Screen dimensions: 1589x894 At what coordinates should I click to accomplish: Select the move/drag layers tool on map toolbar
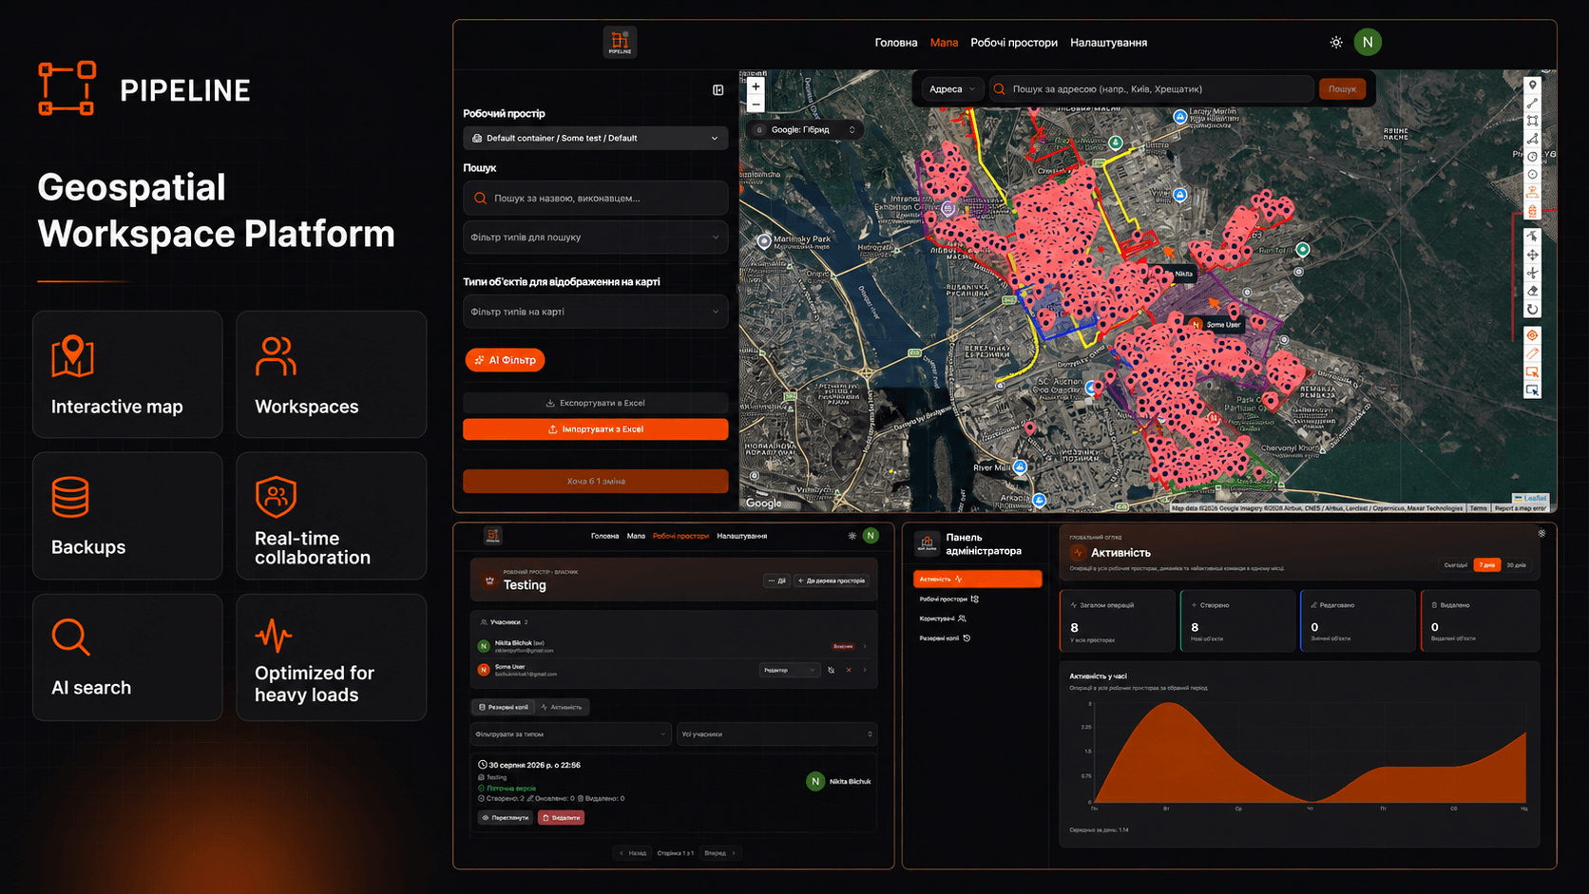1532,255
